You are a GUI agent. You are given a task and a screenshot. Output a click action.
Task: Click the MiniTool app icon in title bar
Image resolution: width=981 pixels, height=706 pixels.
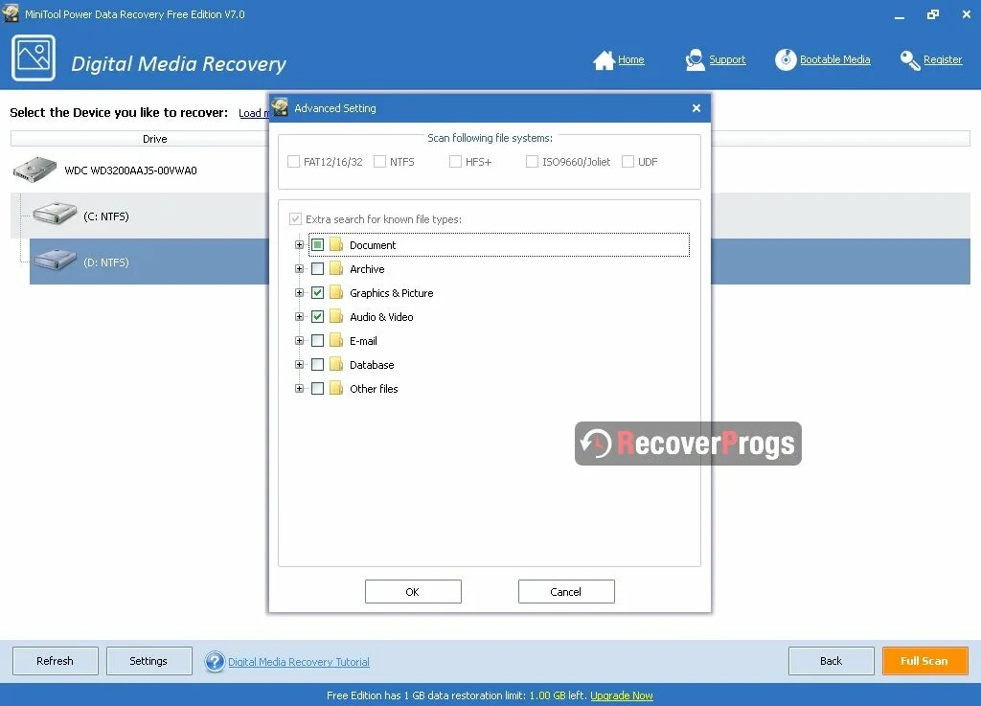click(11, 12)
